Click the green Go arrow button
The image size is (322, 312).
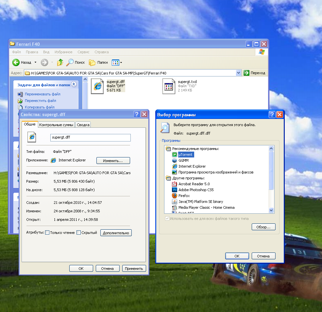pyautogui.click(x=246, y=73)
